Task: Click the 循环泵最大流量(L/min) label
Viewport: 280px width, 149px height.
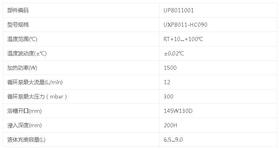Action: click(35, 82)
